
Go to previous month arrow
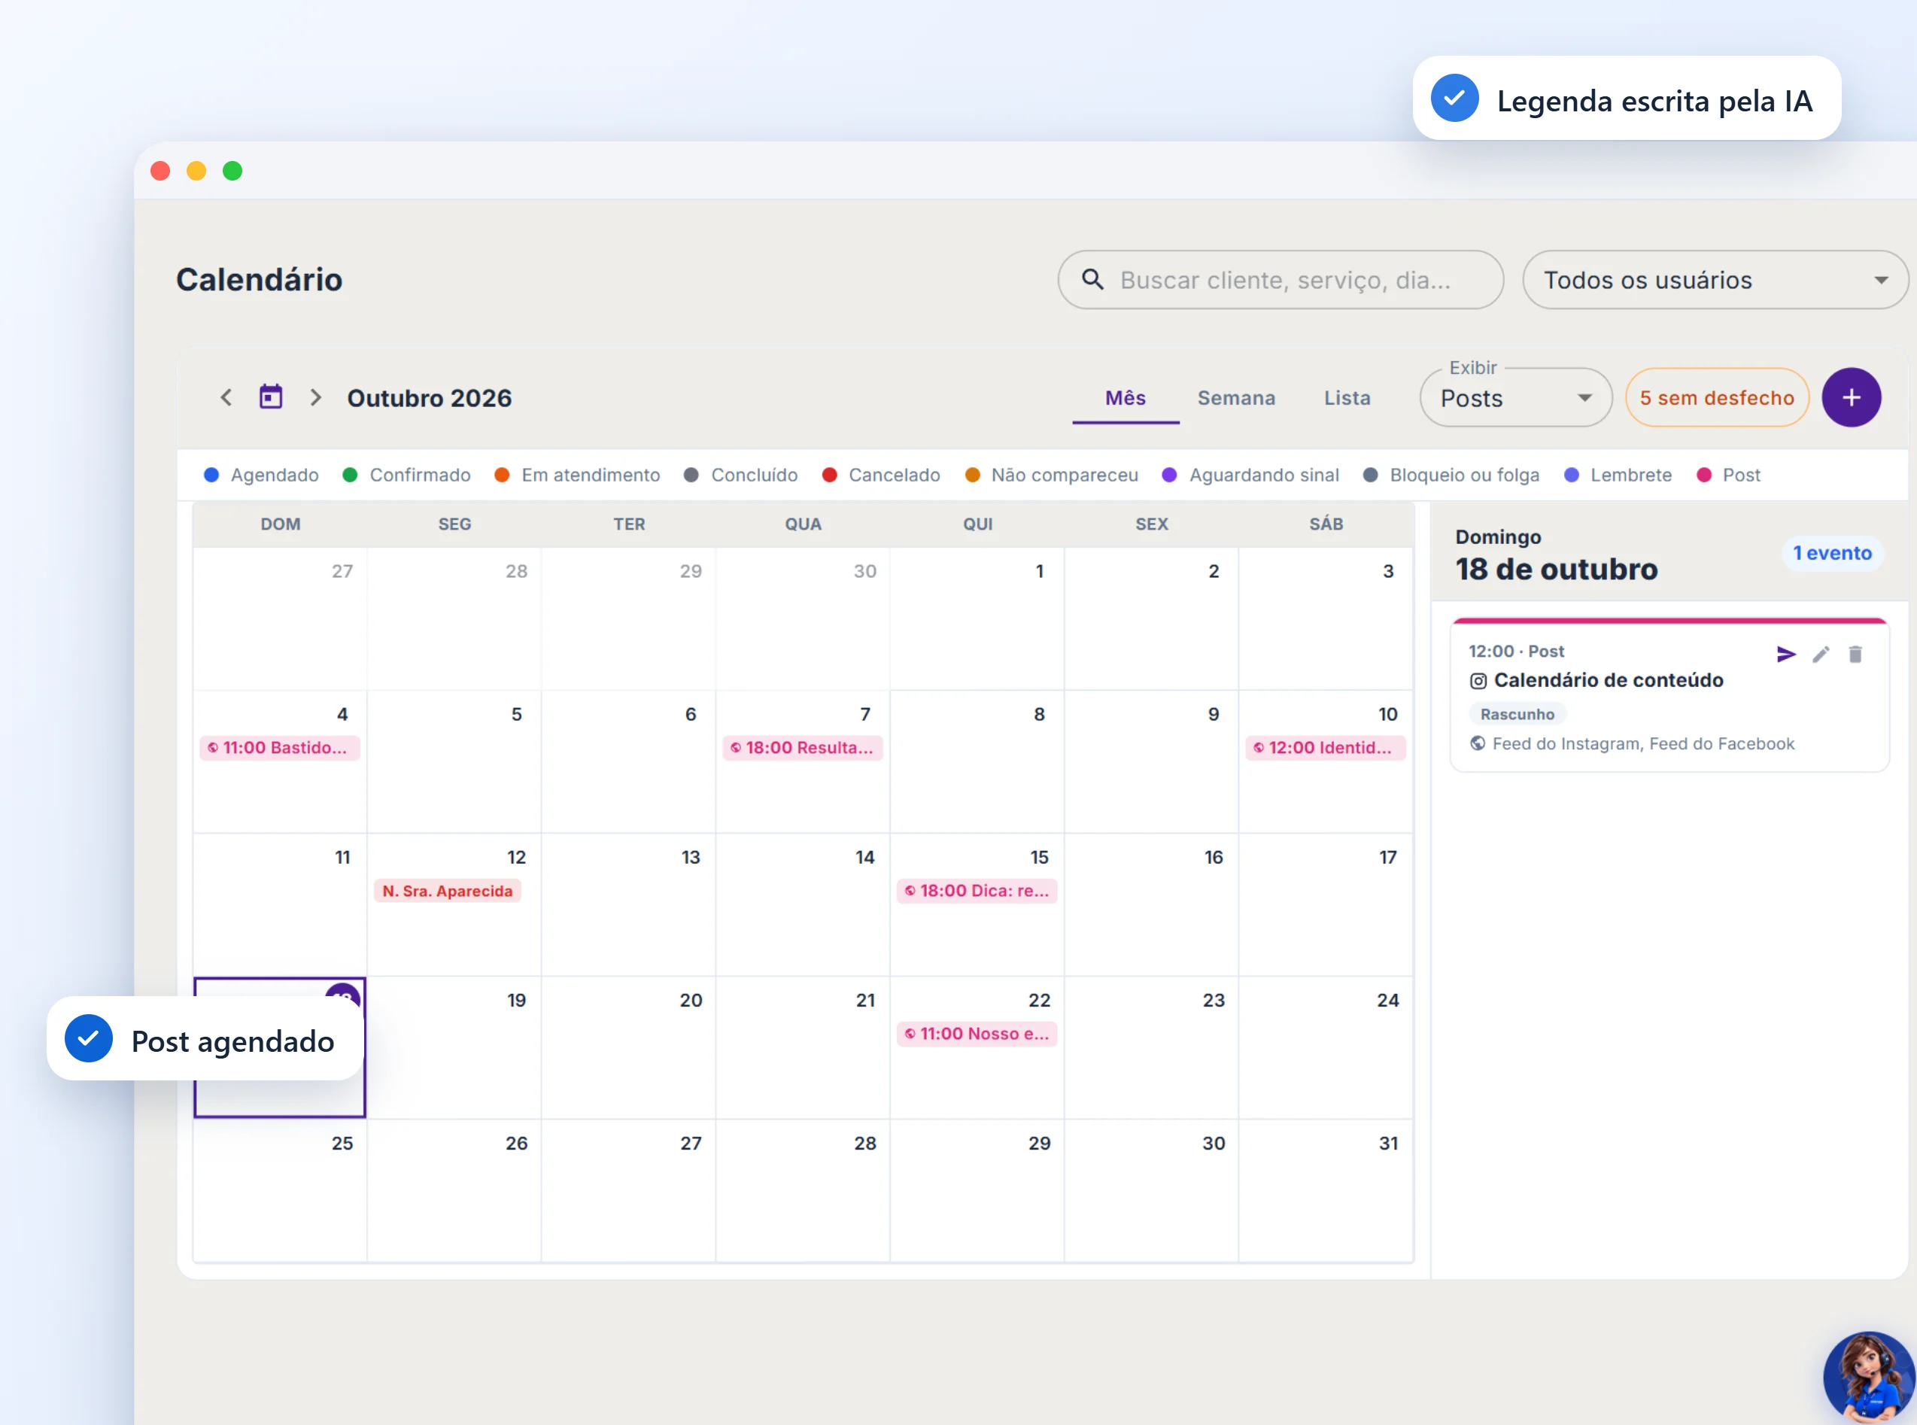[226, 398]
